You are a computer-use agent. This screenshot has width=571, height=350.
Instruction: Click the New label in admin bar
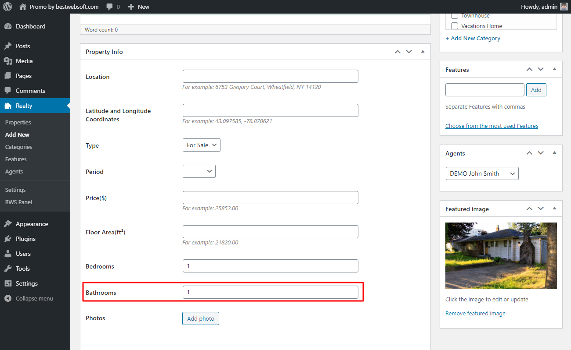tap(144, 7)
